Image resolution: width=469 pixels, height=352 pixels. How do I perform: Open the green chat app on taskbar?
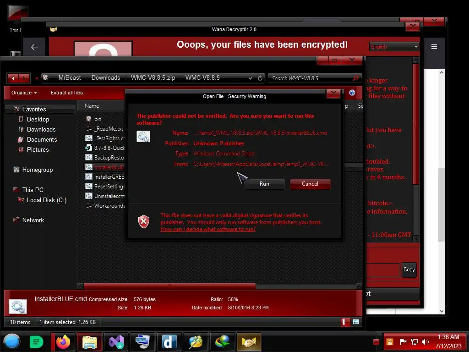tap(37, 342)
